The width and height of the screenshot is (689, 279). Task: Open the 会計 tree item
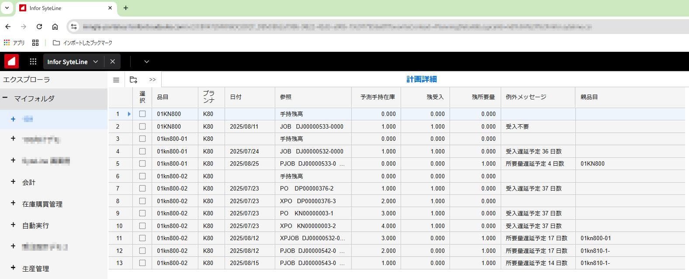(x=29, y=182)
